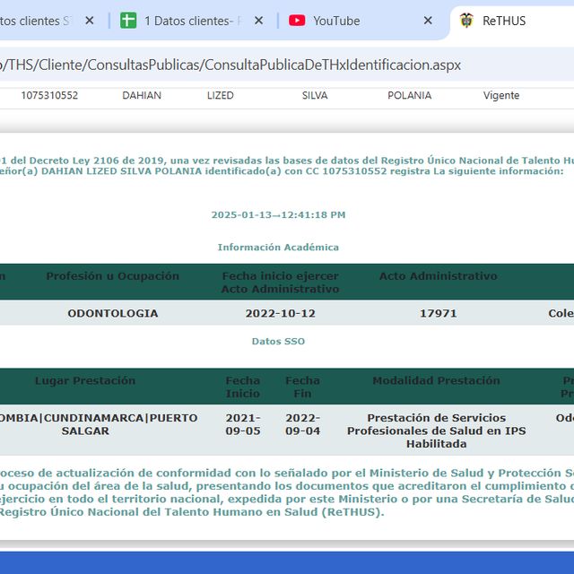Click 'Prestación de Servicios Profesionales de Salud' cell
574x574 pixels.
pos(437,430)
